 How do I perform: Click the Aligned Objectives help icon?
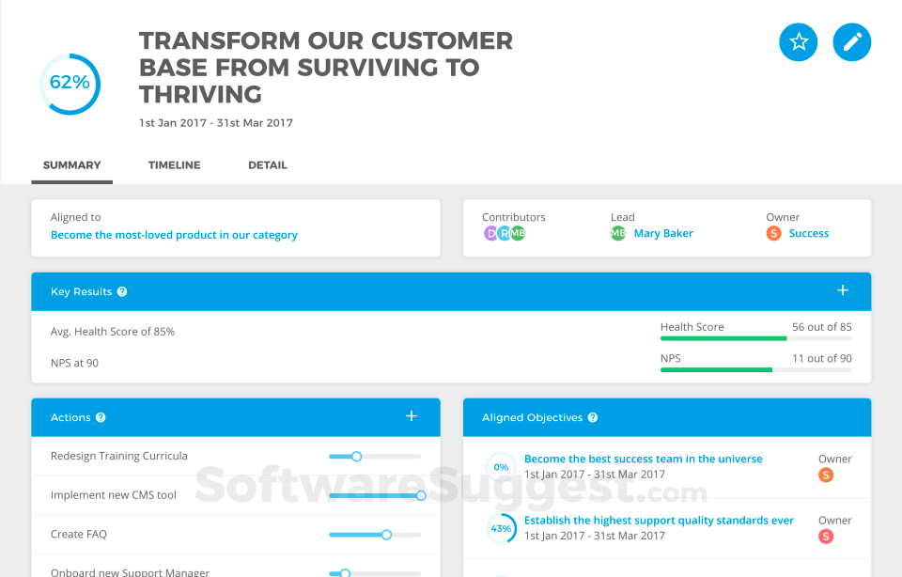click(593, 418)
